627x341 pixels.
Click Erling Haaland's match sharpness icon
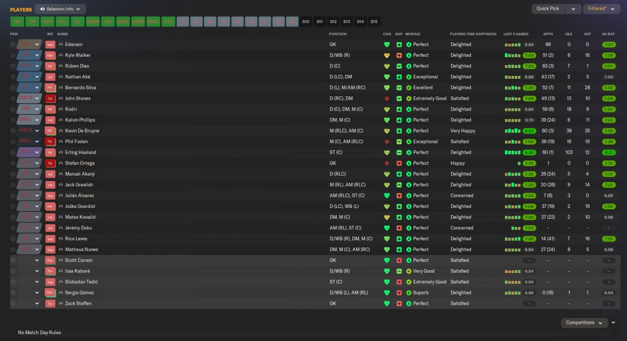399,152
